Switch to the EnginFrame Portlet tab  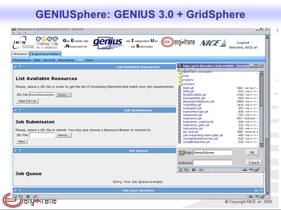click(45, 54)
